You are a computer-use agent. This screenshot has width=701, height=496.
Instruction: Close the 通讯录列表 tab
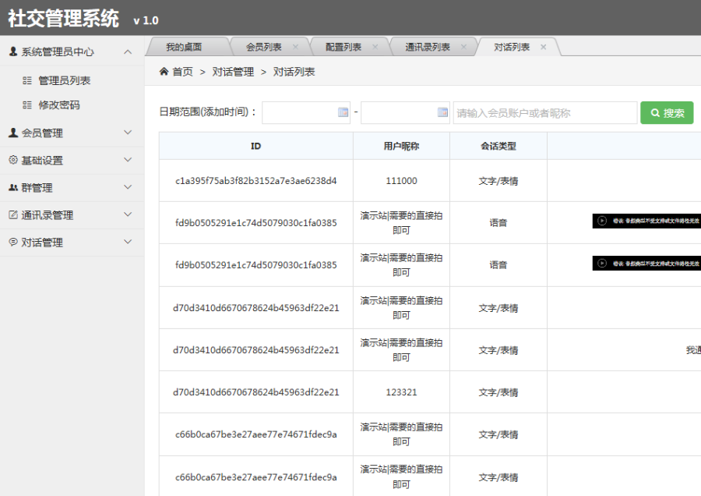463,47
